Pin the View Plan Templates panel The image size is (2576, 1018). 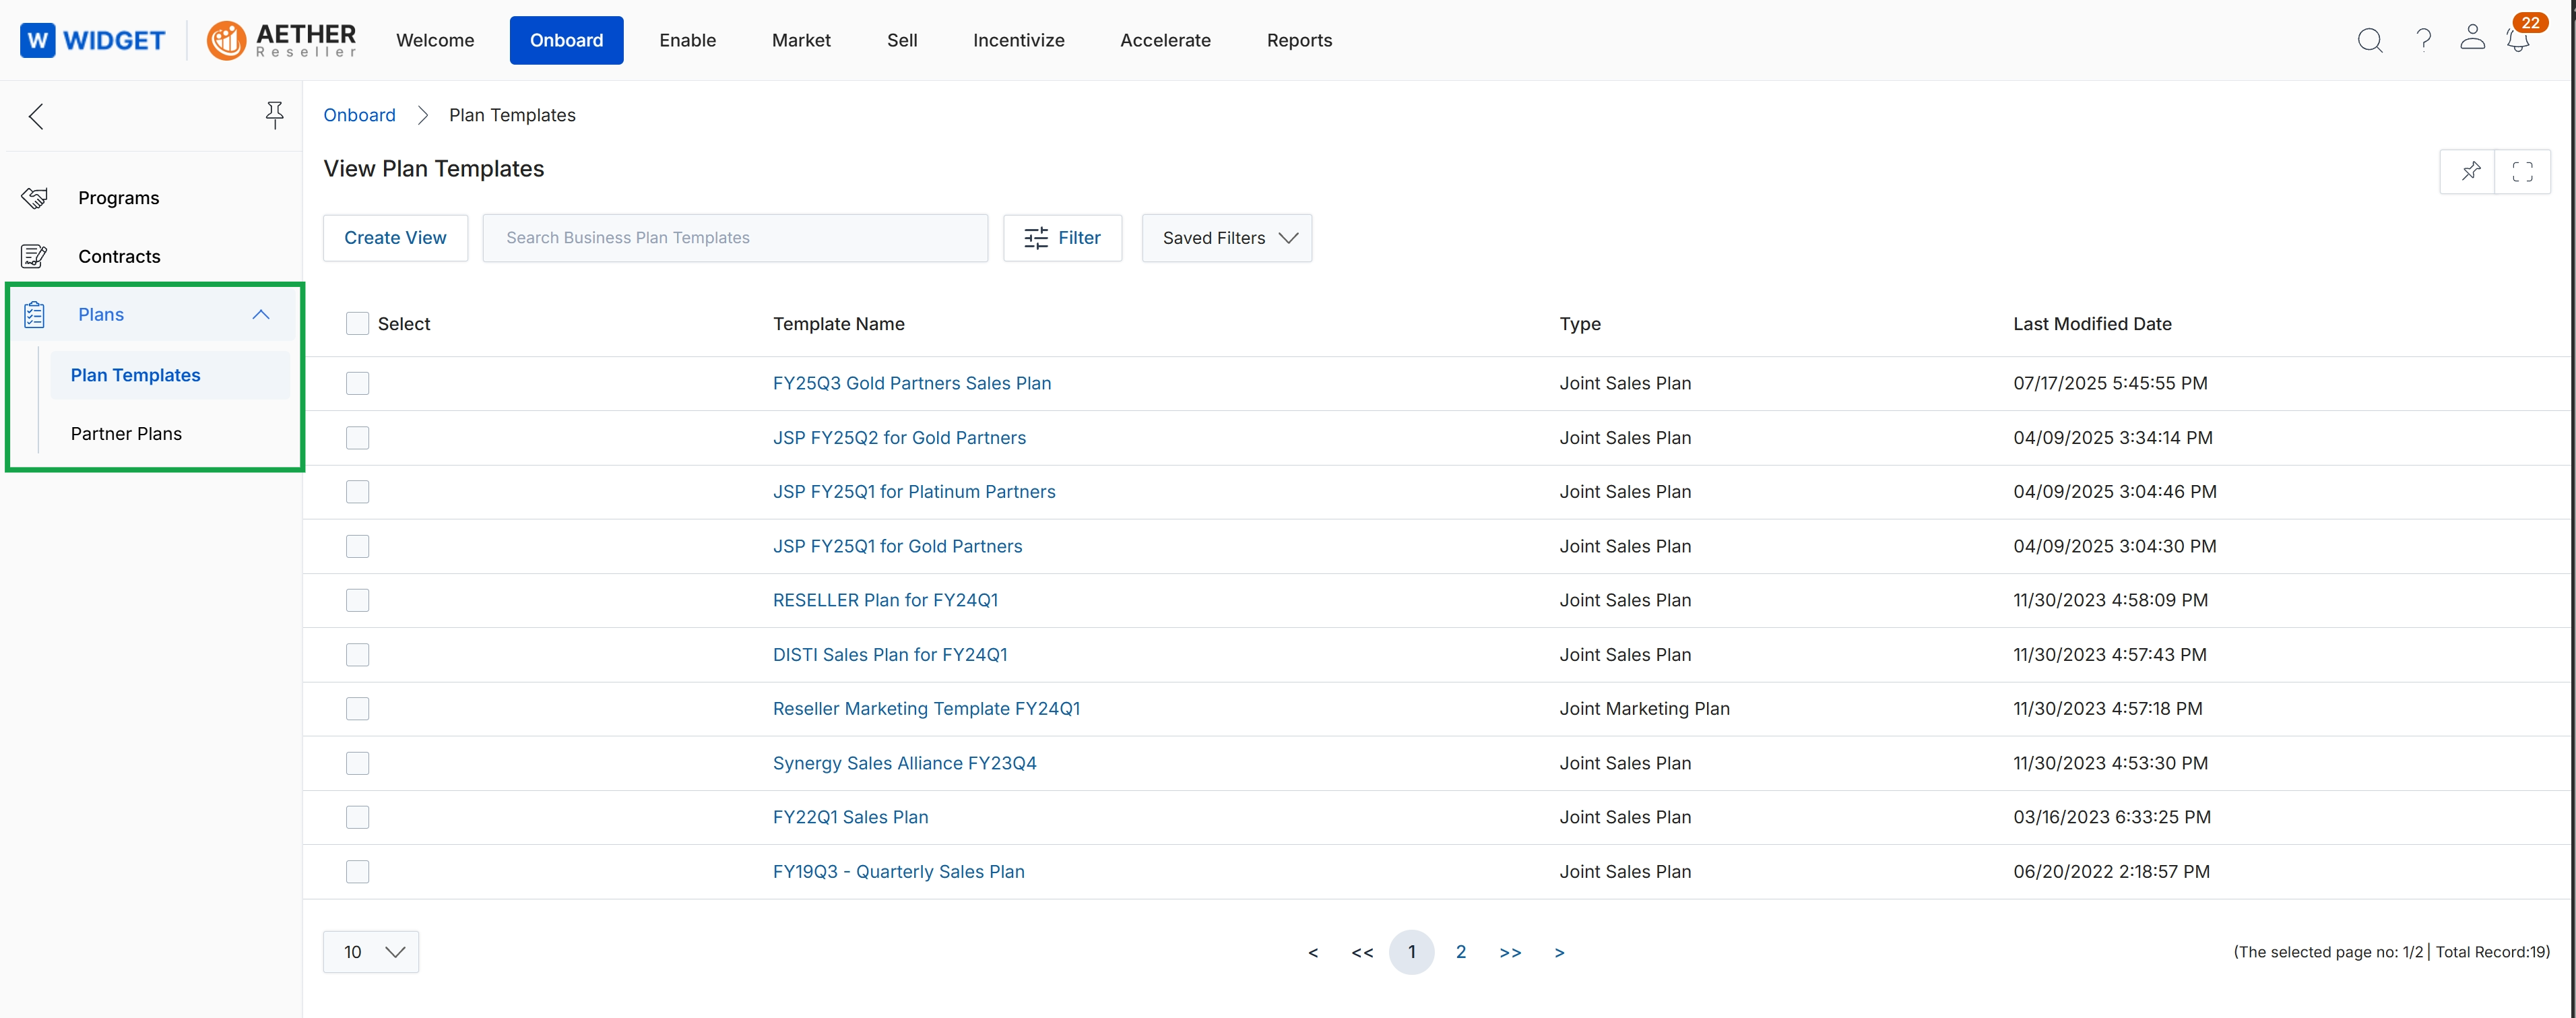[x=2470, y=171]
